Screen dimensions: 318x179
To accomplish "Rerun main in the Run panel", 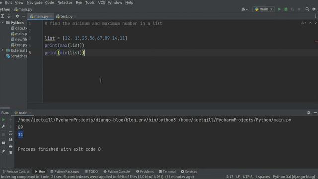I will point(3,120).
